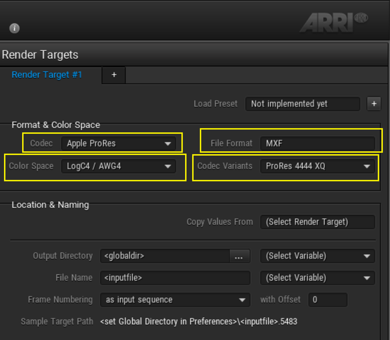
Task: Open the Color Space dropdown
Action: (119, 166)
